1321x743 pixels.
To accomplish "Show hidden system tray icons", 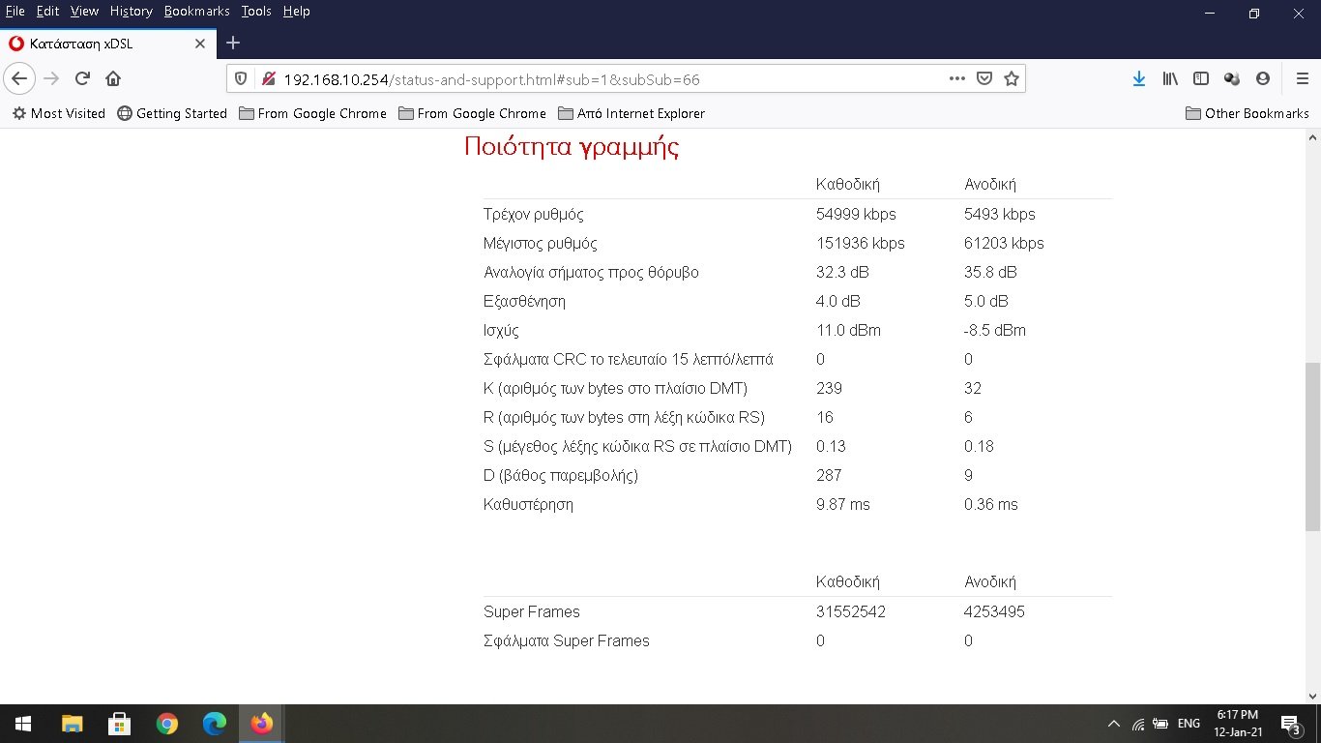I will pyautogui.click(x=1114, y=724).
